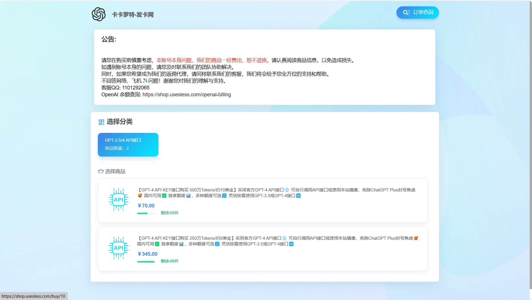Click the 商品数量: 2 count text
532x300 pixels.
point(117,148)
